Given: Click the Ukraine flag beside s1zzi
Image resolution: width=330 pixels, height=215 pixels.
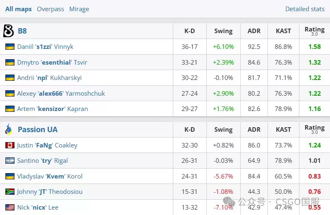Looking at the screenshot, I should [10, 46].
